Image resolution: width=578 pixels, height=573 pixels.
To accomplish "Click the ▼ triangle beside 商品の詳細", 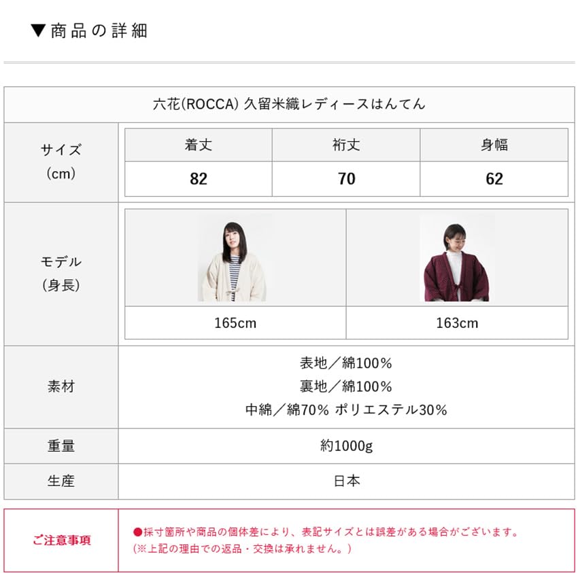I will pos(38,31).
